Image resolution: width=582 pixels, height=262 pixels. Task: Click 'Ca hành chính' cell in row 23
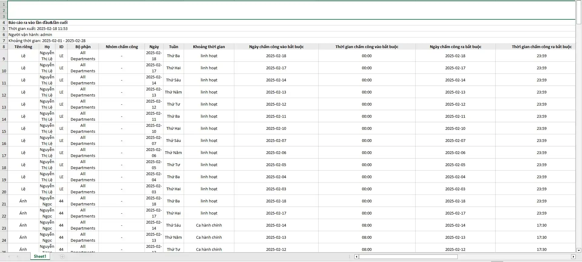(x=209, y=225)
